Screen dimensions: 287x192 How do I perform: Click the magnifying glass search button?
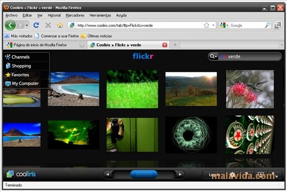click(x=267, y=25)
